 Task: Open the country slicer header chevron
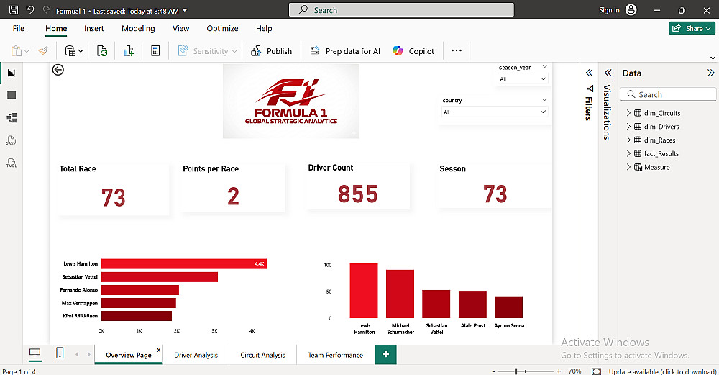544,99
